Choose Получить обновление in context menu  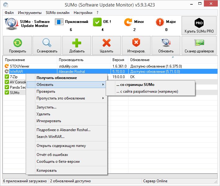67,78
